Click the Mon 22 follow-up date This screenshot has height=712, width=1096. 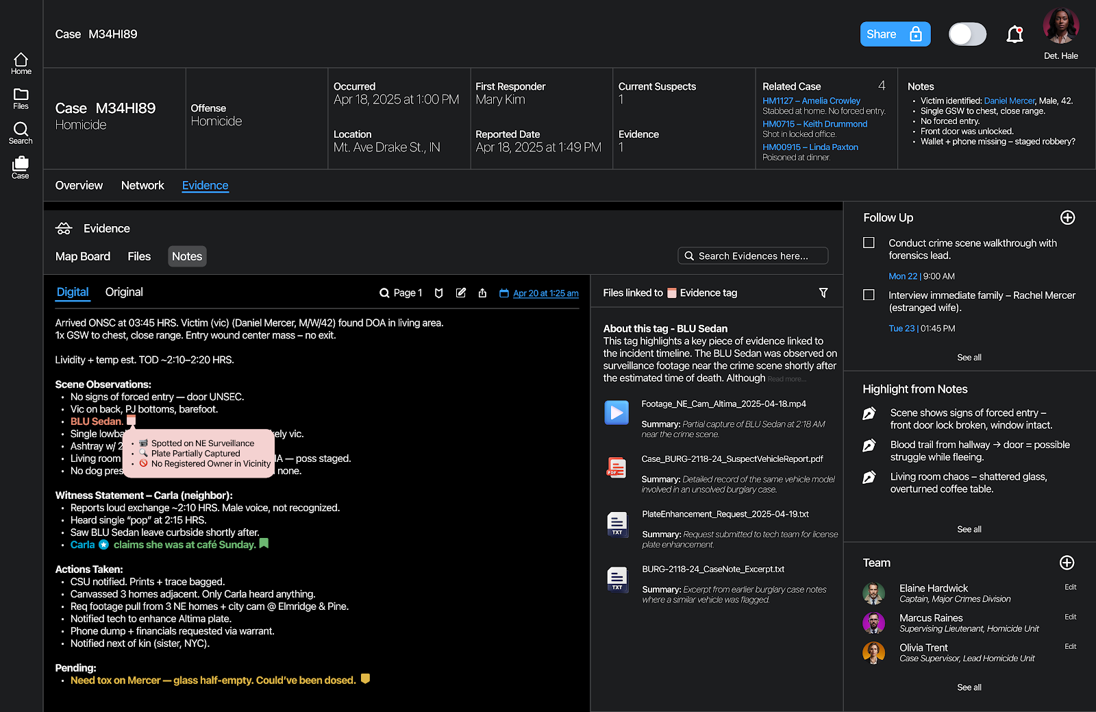[x=903, y=276]
